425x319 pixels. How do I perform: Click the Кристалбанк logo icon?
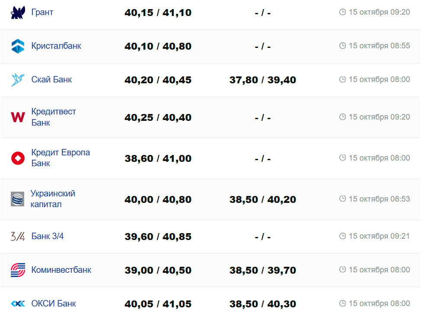[x=18, y=46]
